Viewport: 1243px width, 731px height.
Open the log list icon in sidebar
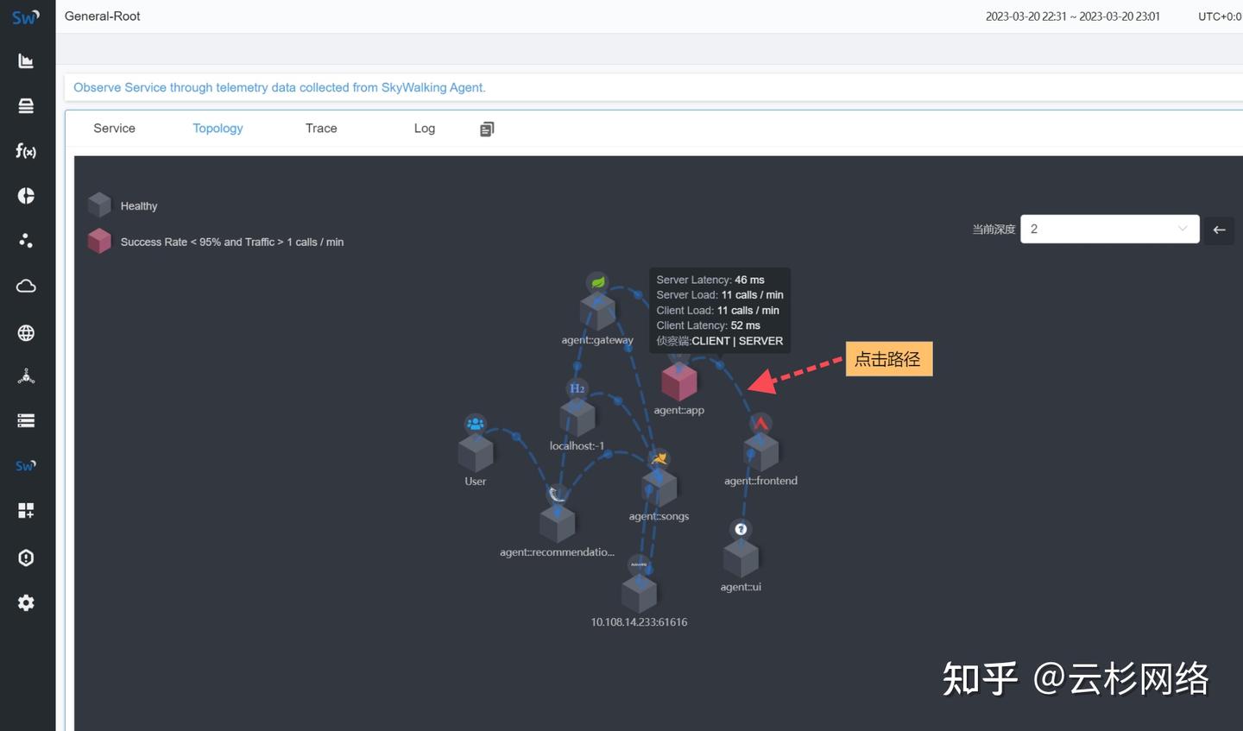point(26,420)
